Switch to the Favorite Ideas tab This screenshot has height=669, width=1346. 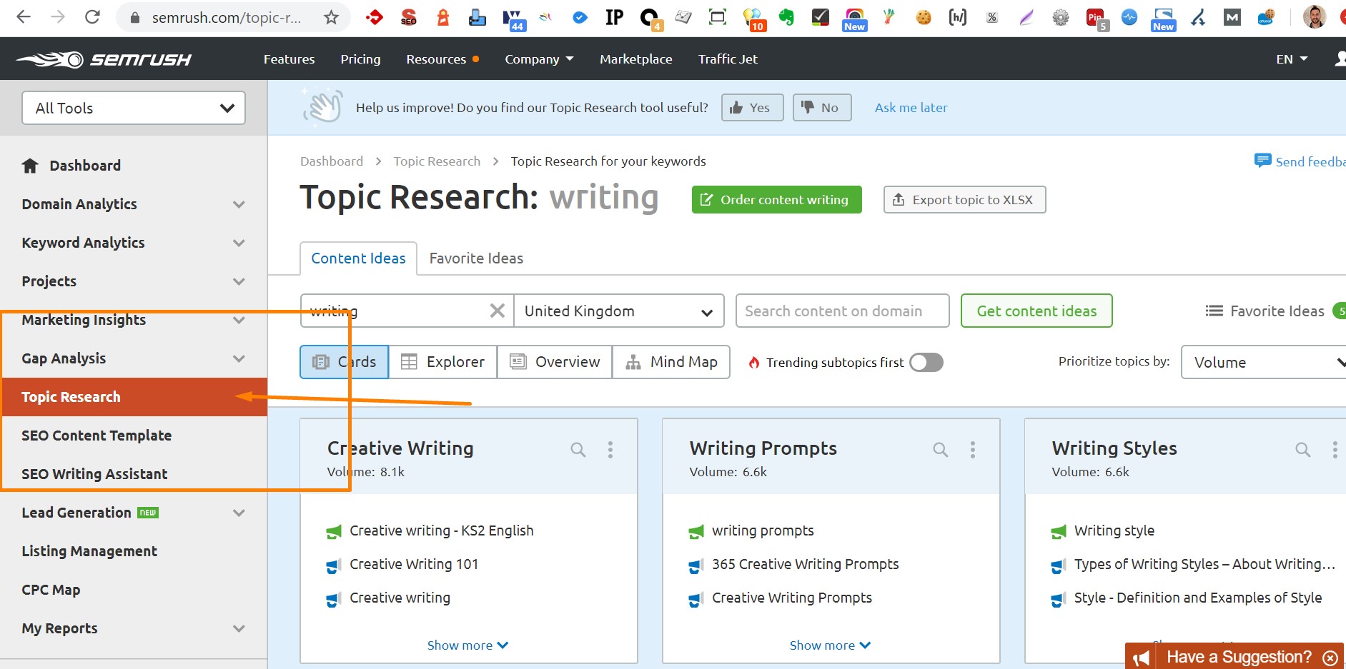pyautogui.click(x=475, y=258)
